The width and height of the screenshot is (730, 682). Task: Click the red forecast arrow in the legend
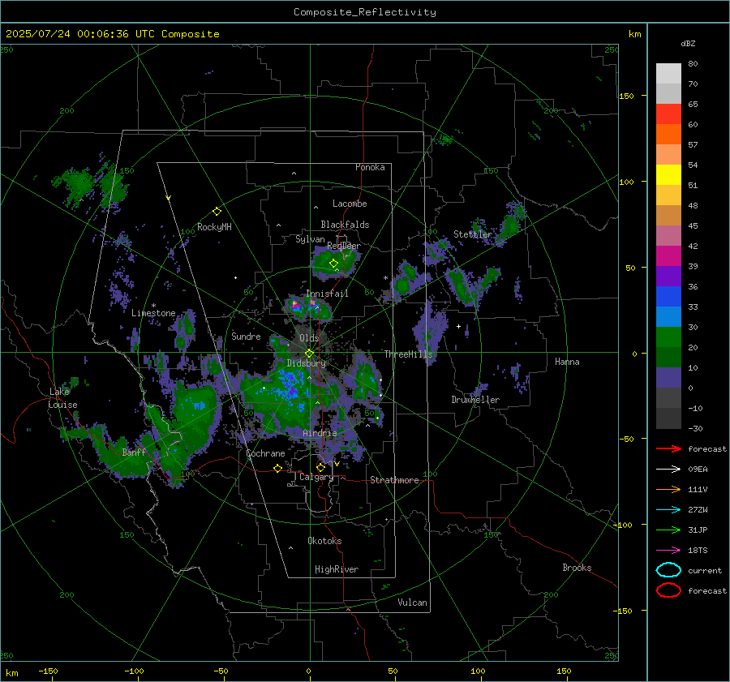(x=668, y=448)
